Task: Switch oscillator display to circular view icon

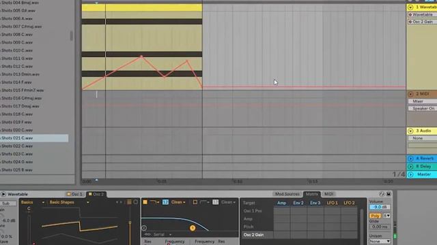Action: click(x=136, y=202)
